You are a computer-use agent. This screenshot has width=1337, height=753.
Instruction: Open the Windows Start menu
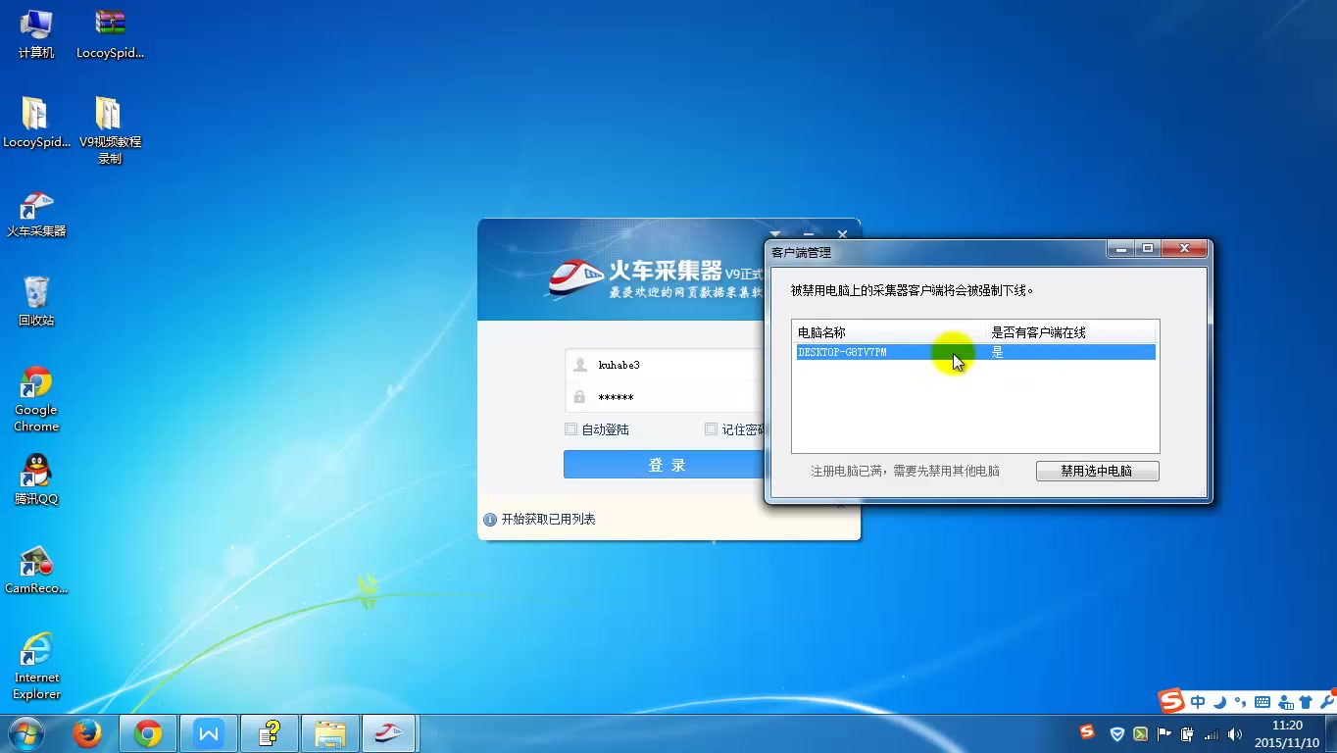25,733
